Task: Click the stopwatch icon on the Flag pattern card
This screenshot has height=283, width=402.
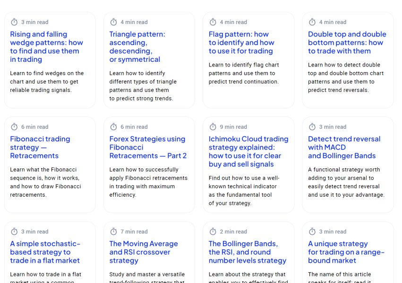Action: tap(213, 22)
